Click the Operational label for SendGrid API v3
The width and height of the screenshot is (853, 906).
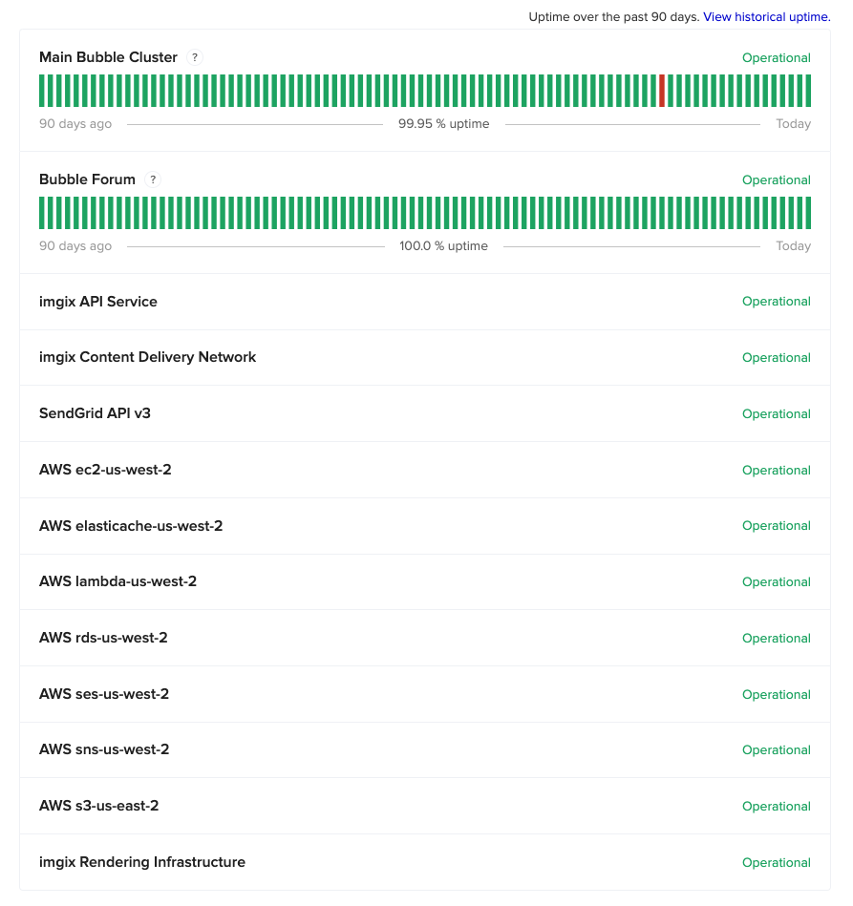(776, 413)
